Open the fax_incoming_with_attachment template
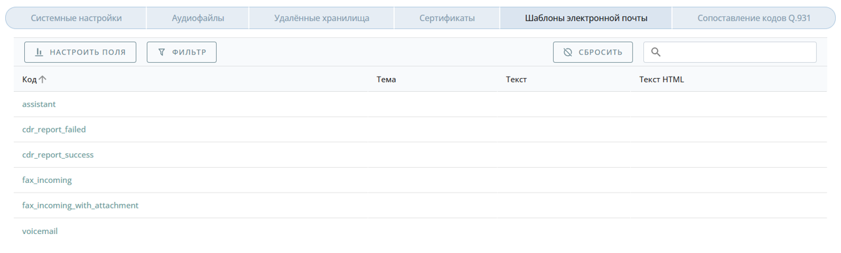841x253 pixels. [x=80, y=205]
